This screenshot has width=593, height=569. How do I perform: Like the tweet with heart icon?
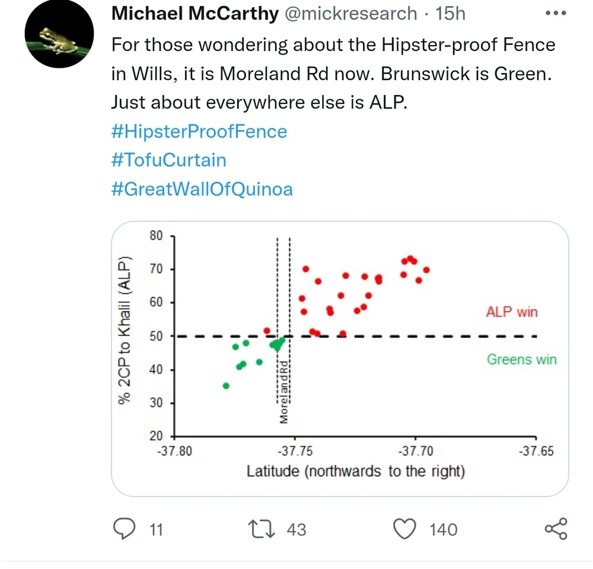(406, 529)
